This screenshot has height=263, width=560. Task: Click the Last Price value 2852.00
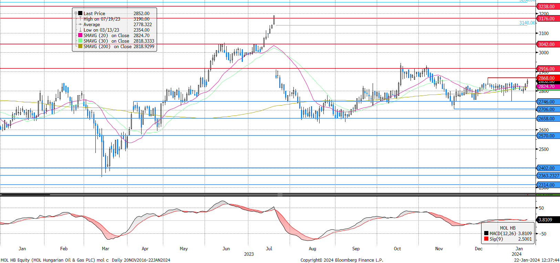pyautogui.click(x=142, y=13)
